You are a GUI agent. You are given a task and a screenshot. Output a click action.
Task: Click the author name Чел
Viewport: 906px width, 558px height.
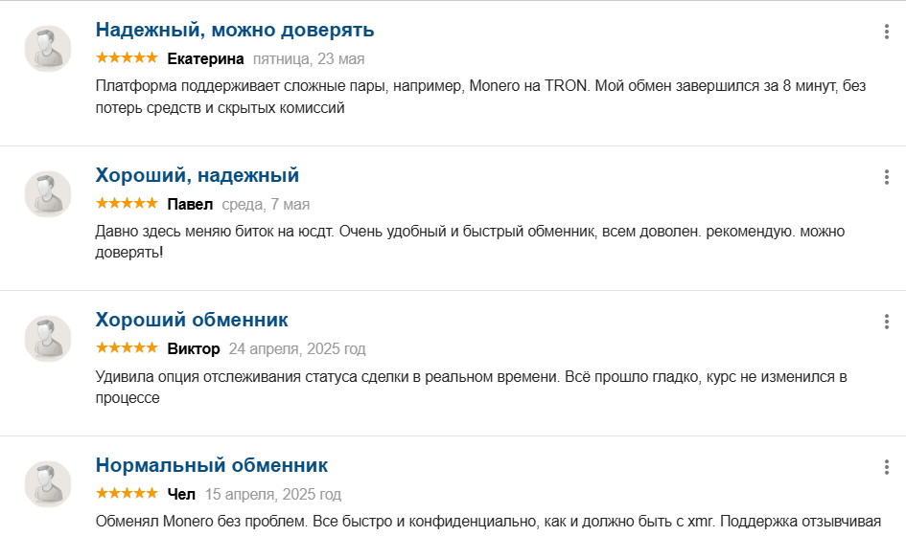click(x=181, y=494)
